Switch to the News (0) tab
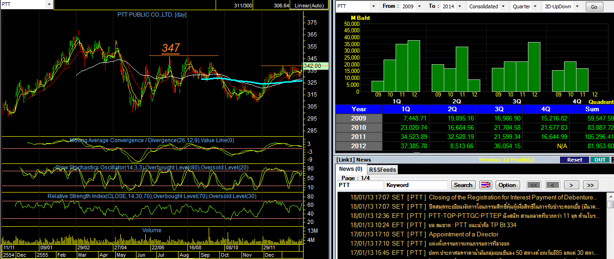Screen dimensions: 614x259 click(351, 169)
